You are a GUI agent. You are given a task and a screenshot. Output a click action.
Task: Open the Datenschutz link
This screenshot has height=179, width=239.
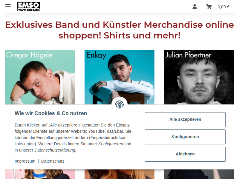click(53, 161)
